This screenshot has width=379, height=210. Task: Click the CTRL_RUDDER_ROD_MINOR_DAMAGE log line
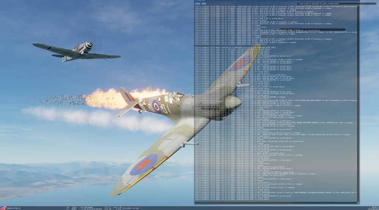[274, 123]
